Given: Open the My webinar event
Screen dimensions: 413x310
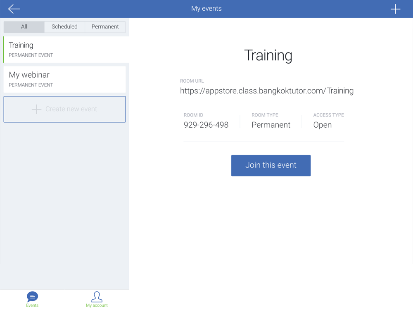Looking at the screenshot, I should (x=64, y=79).
